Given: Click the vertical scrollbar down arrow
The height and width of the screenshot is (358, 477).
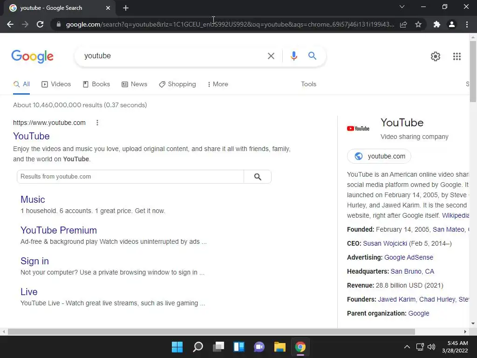Looking at the screenshot, I should click(473, 324).
